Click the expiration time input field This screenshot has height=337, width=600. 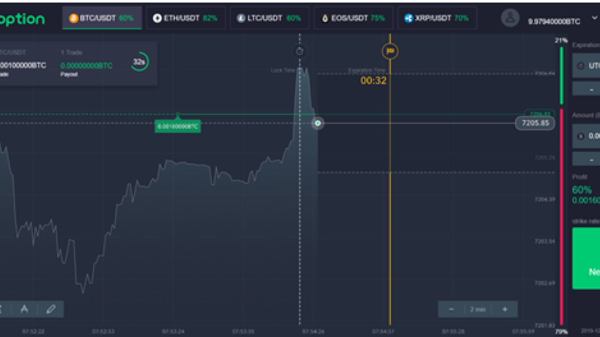586,66
